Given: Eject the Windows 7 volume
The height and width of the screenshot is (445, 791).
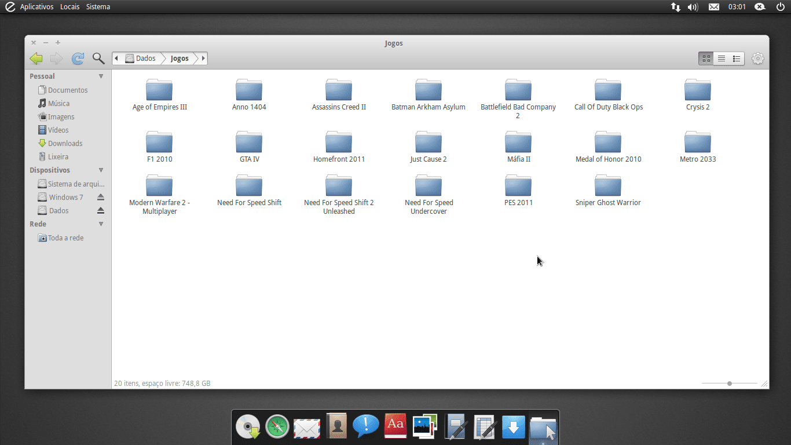Looking at the screenshot, I should [101, 197].
